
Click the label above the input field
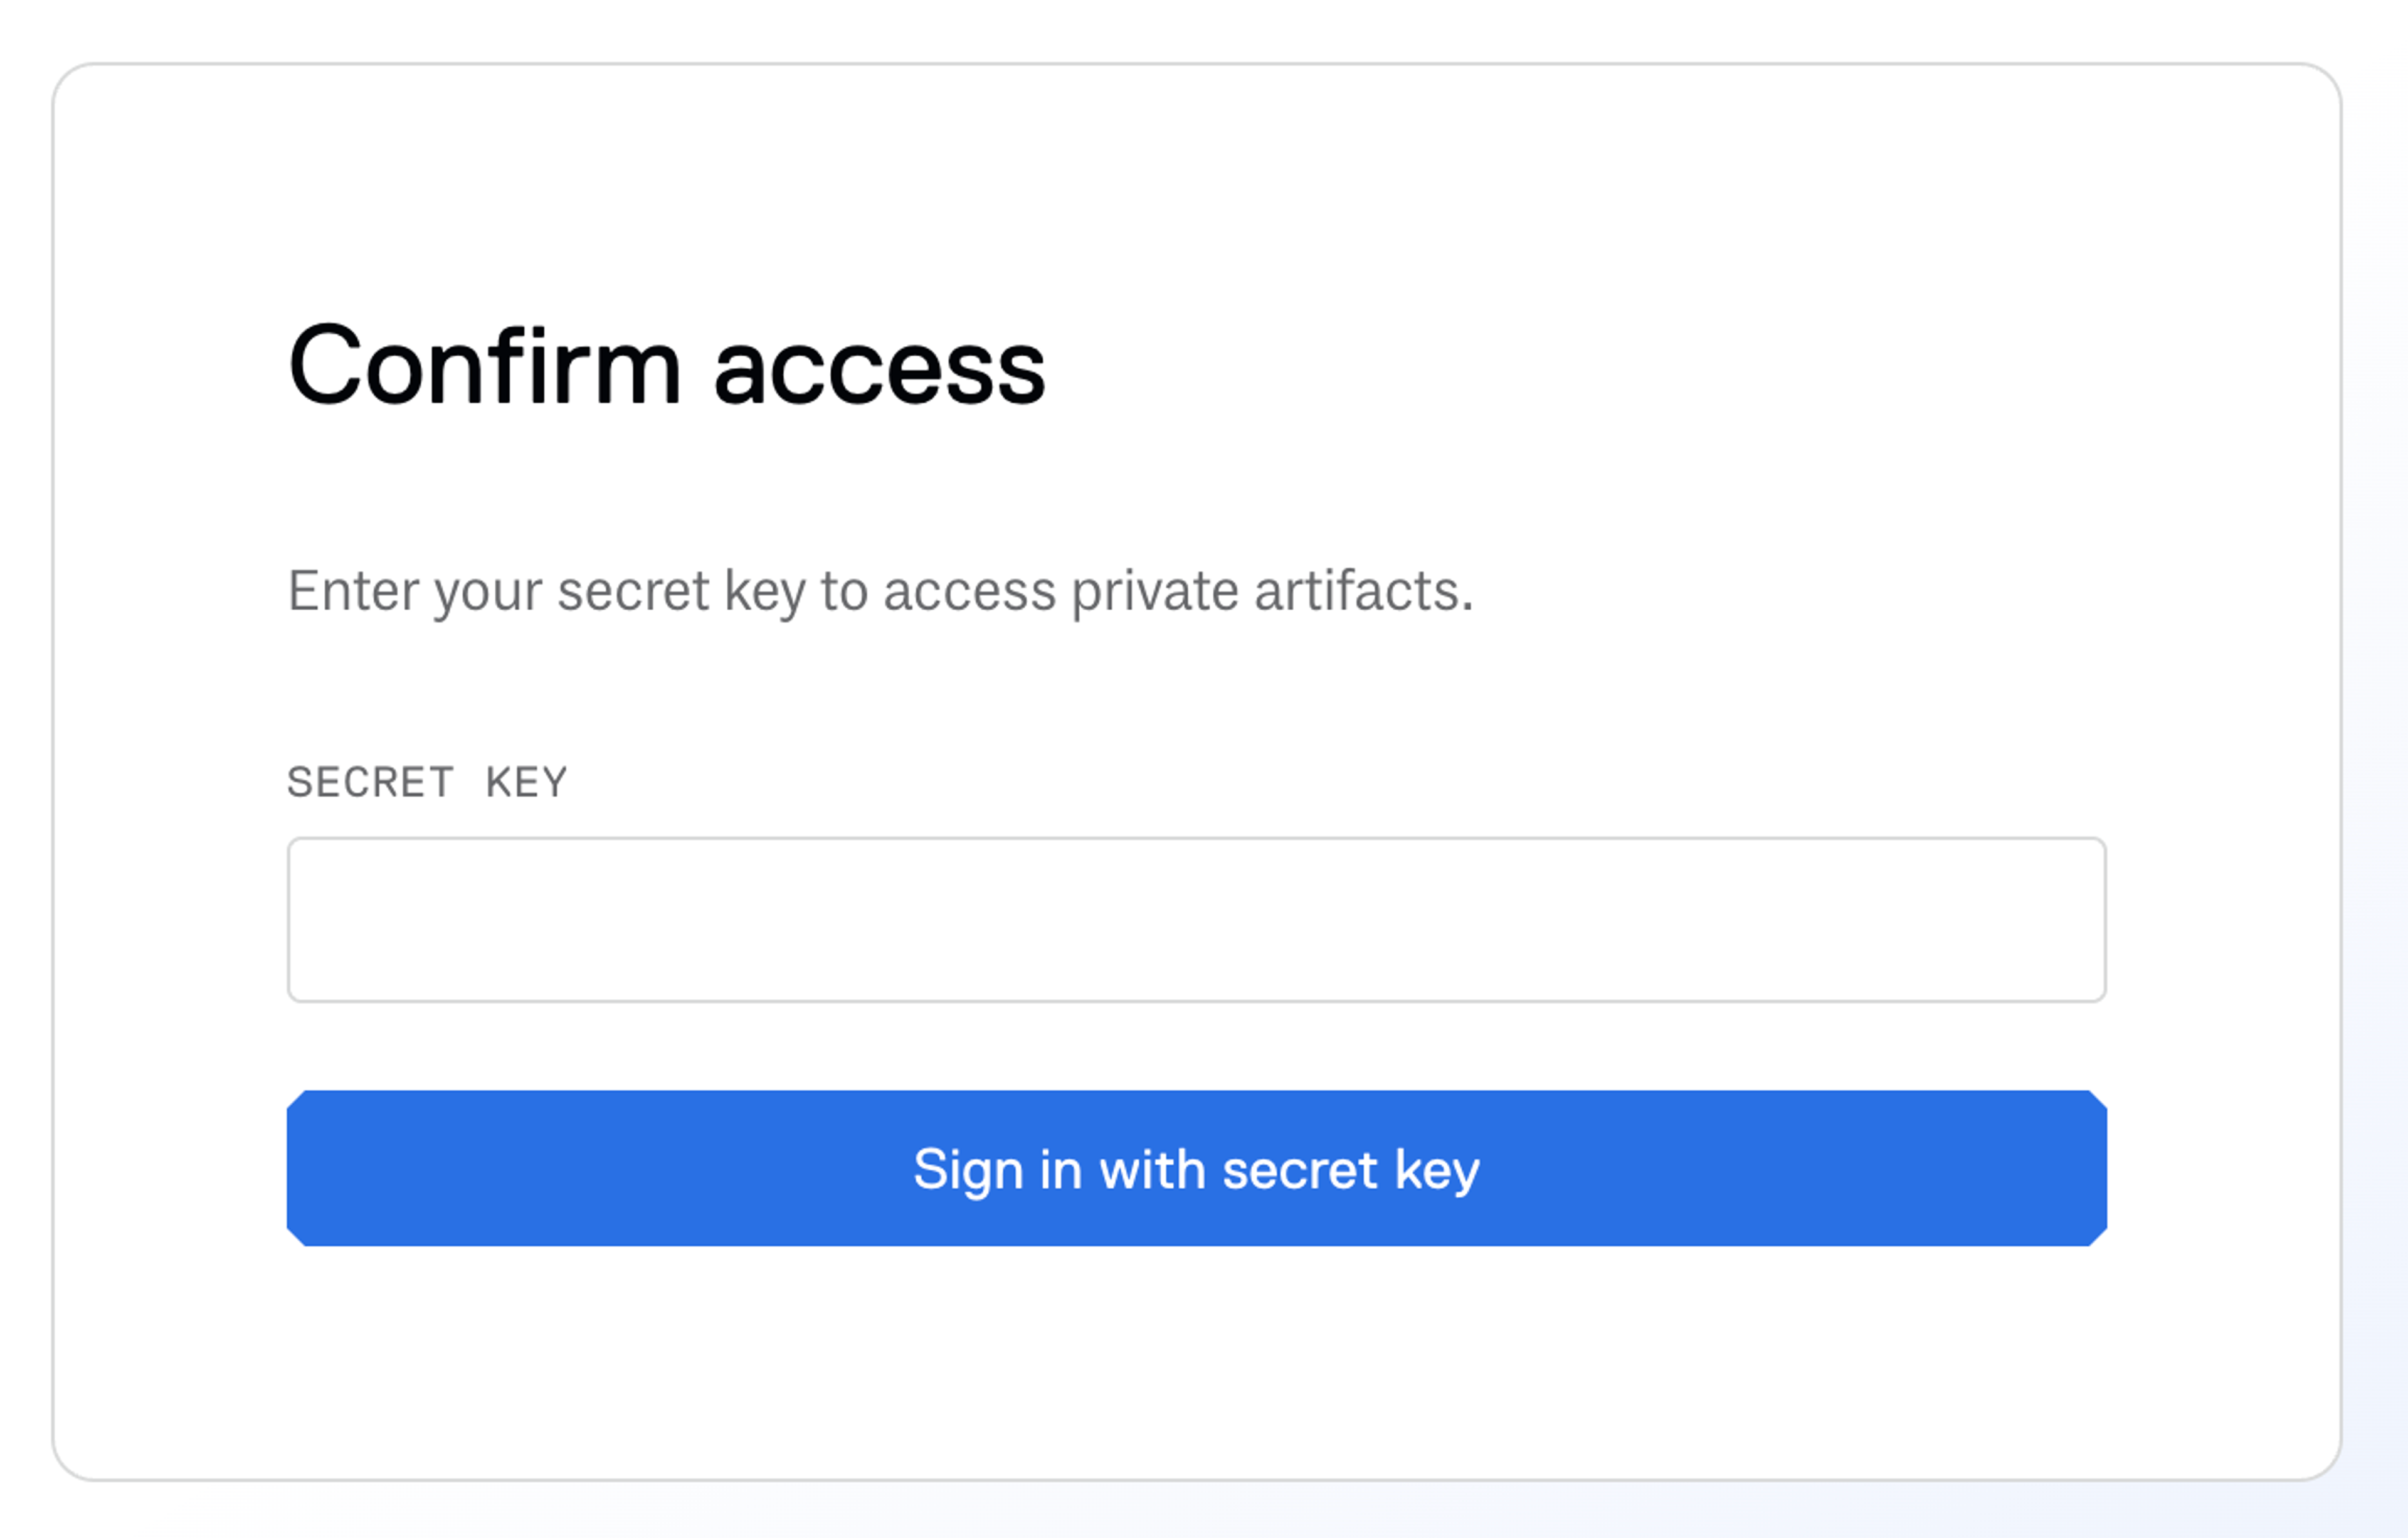coord(427,781)
